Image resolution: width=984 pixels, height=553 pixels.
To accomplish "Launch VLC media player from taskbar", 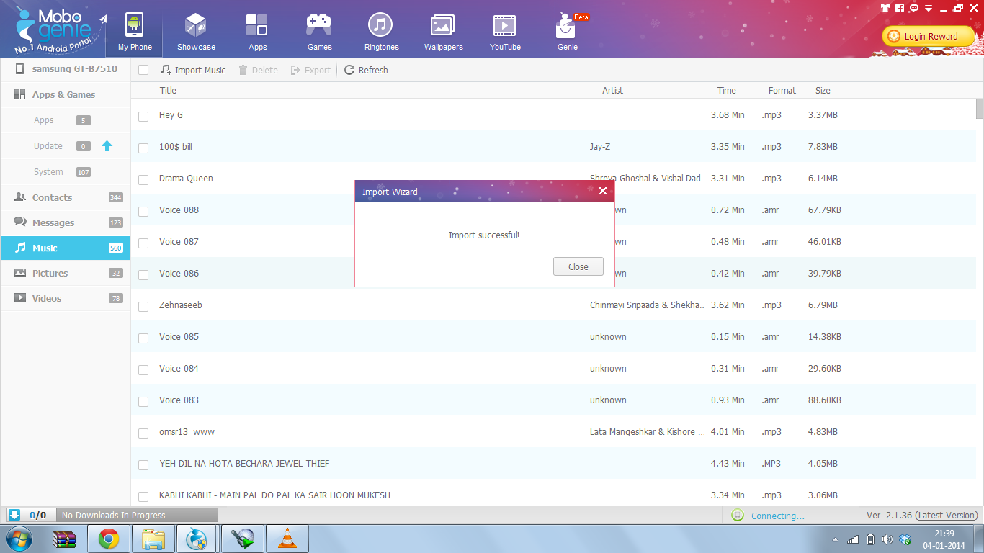I will coord(287,539).
